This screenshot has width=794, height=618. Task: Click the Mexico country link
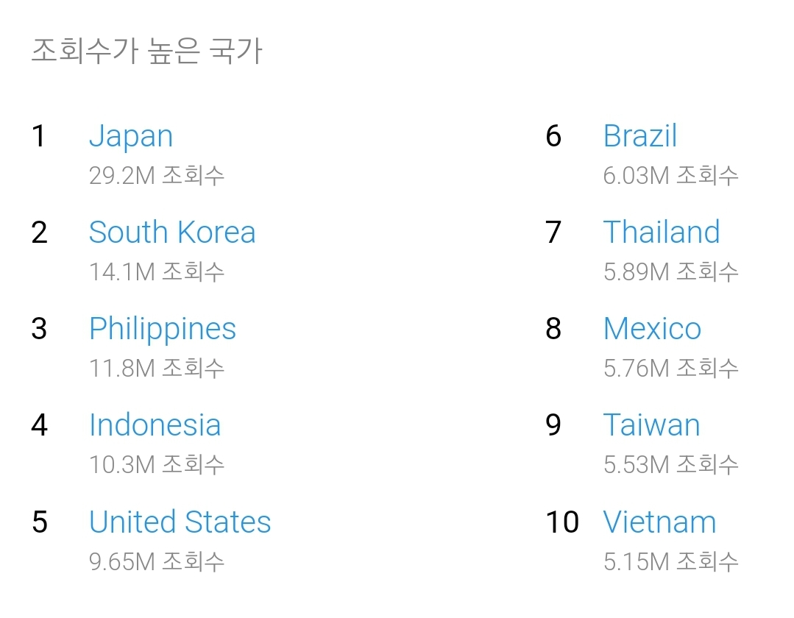tap(652, 329)
